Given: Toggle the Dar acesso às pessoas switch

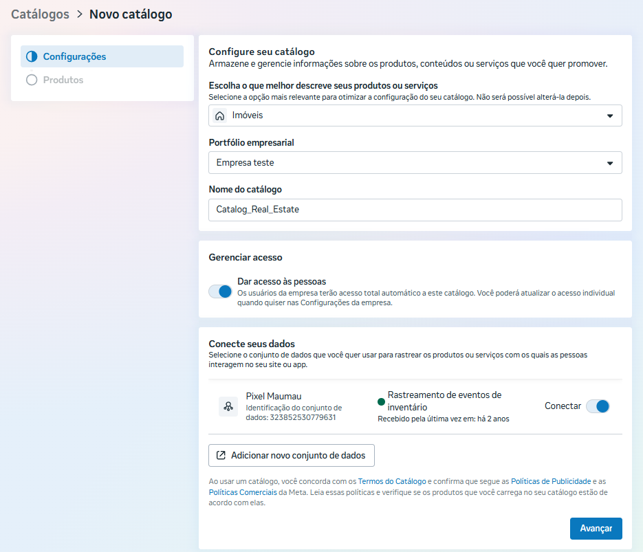Looking at the screenshot, I should pos(220,291).
